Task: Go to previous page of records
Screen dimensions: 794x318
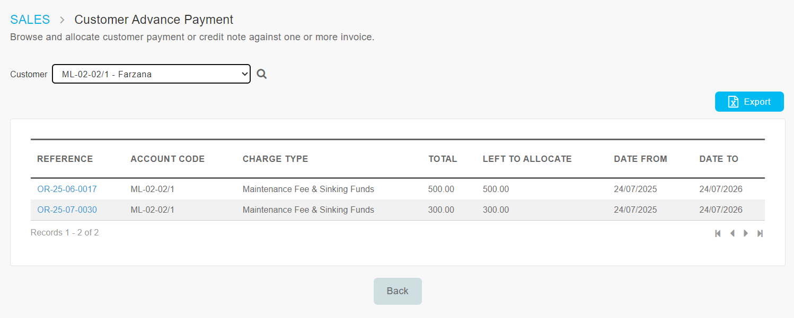Action: [x=732, y=233]
